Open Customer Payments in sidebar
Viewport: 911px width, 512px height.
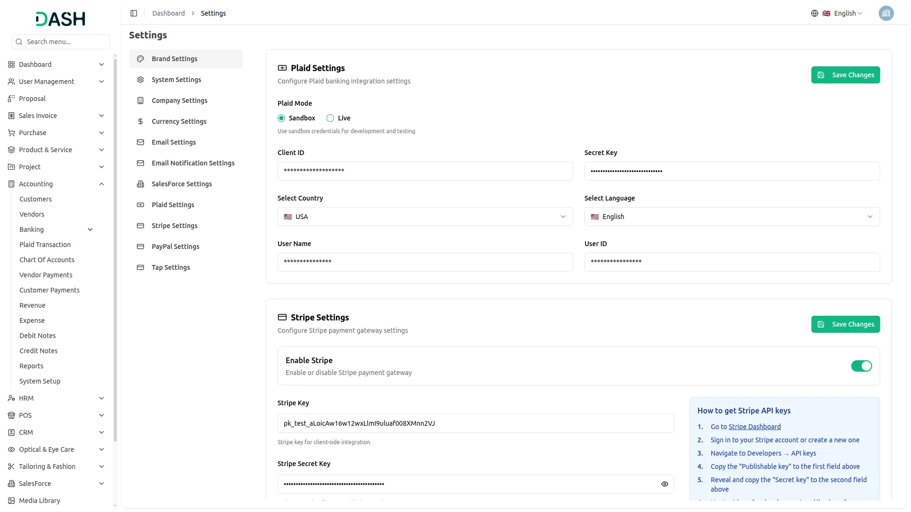coord(49,290)
